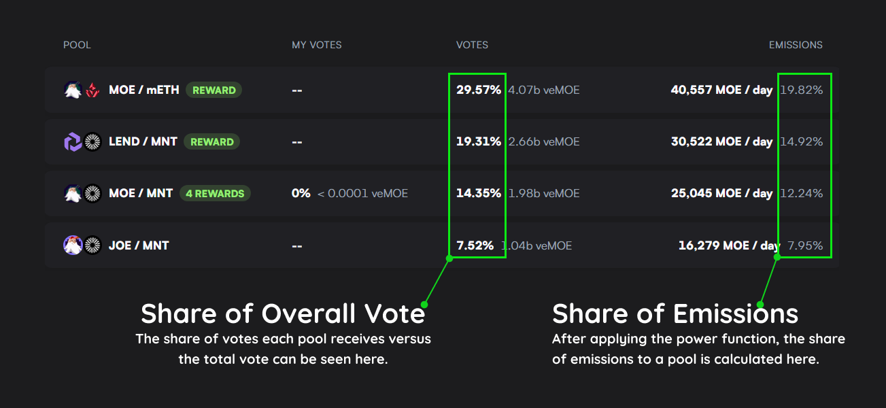
Task: Click the REWARD badge on MOE / mETH
Action: (214, 90)
